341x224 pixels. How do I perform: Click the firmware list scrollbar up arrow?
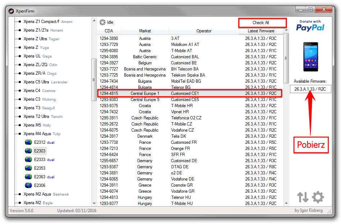[x=286, y=30]
